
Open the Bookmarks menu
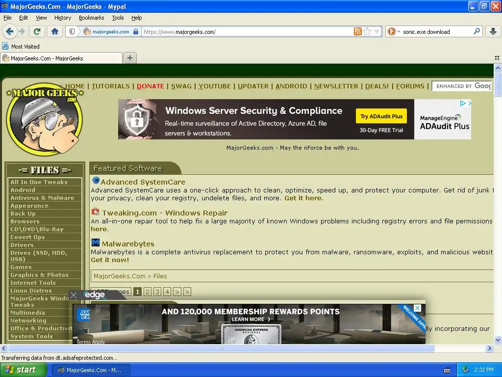[x=92, y=18]
